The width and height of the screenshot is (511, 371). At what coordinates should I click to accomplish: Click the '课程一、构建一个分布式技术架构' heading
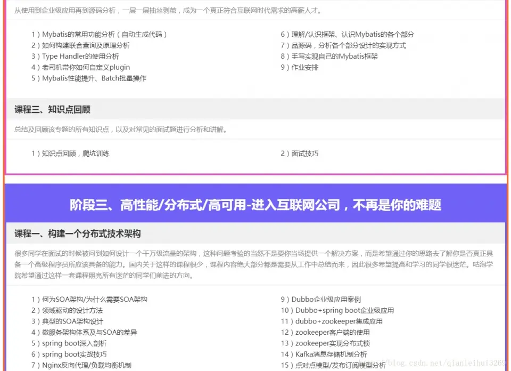coord(78,233)
